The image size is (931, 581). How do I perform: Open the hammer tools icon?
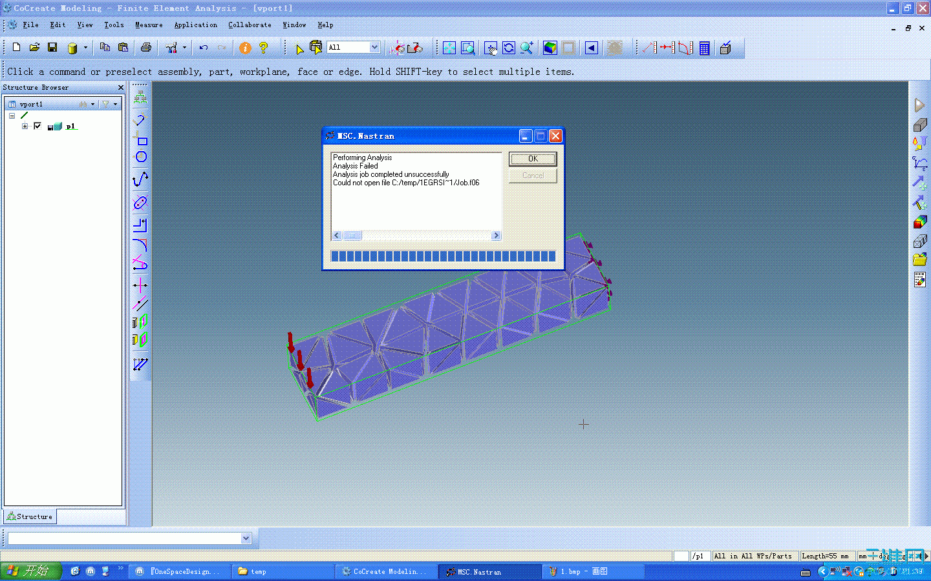pos(171,48)
